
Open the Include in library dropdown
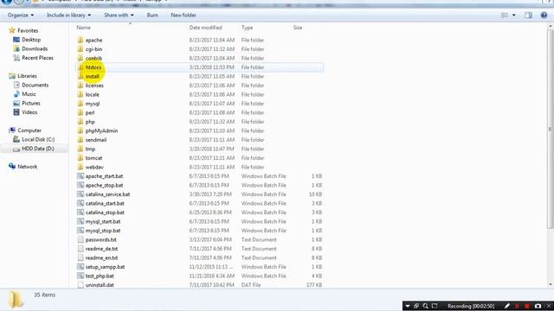pyautogui.click(x=69, y=16)
